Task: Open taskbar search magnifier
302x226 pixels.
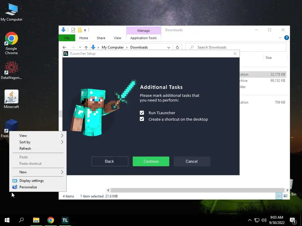Action: point(21,220)
